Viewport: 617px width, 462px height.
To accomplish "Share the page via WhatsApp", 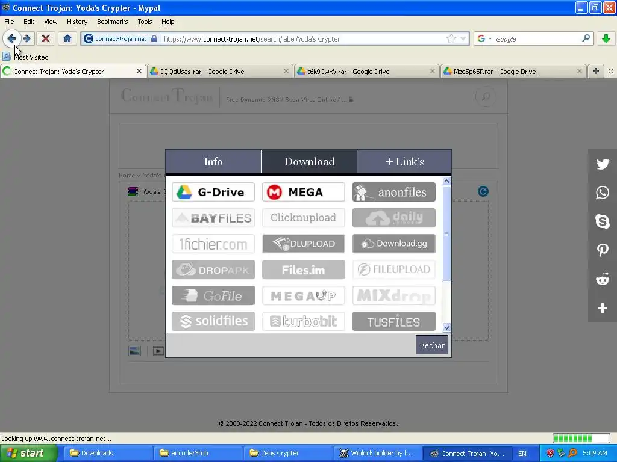I will coord(603,192).
